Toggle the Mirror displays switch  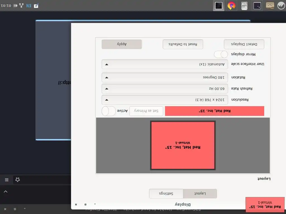point(221,54)
